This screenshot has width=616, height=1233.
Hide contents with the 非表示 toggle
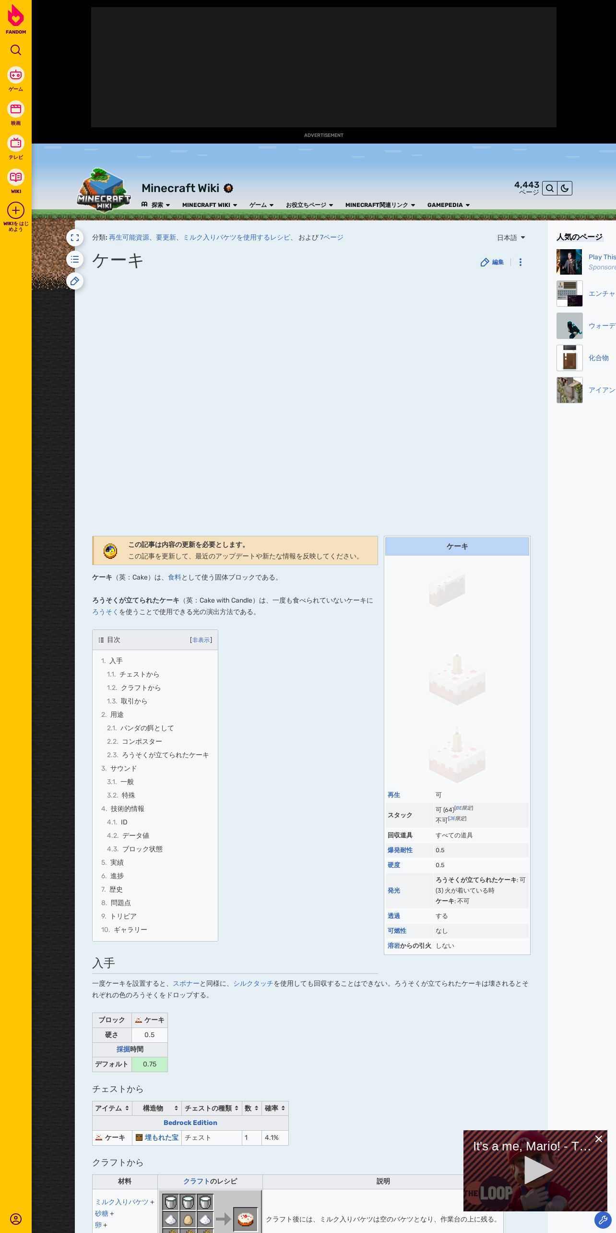click(201, 640)
